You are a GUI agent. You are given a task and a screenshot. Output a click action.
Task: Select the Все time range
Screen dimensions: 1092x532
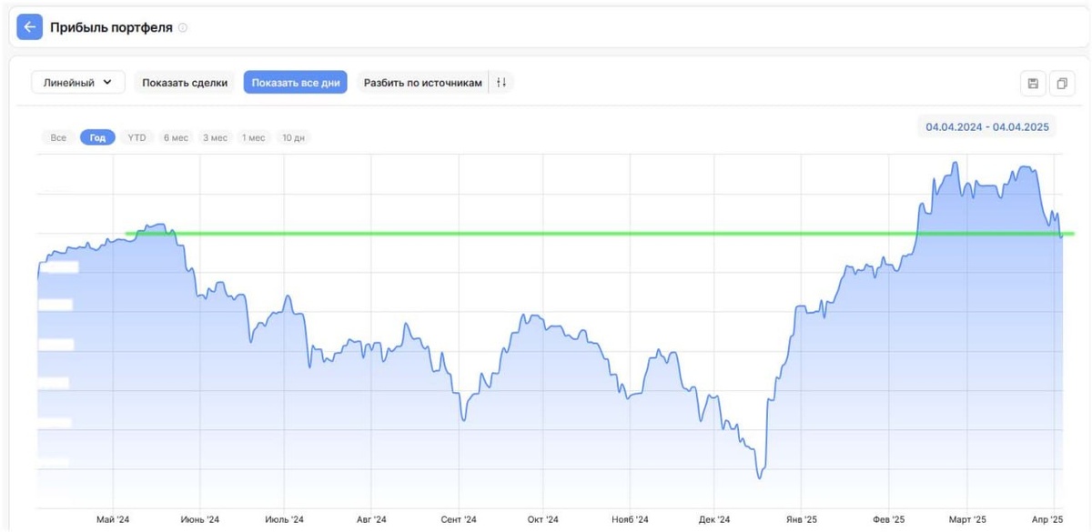[58, 137]
